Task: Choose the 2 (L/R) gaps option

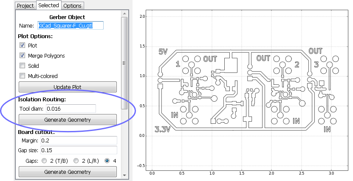Action: pos(76,161)
